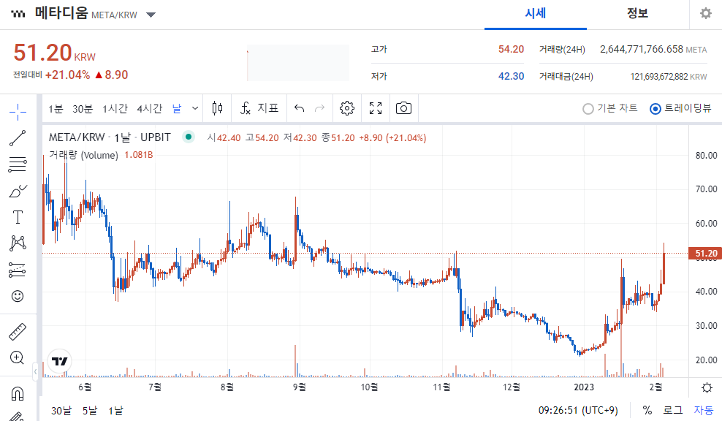Set interval to 4시간
The image size is (722, 421).
149,109
